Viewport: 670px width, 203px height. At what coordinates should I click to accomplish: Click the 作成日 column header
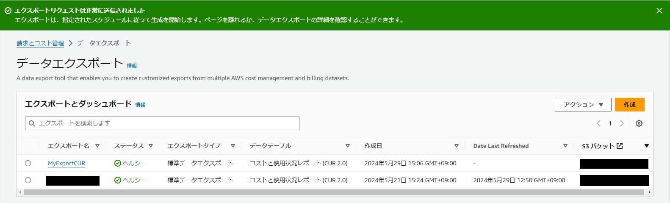(373, 146)
